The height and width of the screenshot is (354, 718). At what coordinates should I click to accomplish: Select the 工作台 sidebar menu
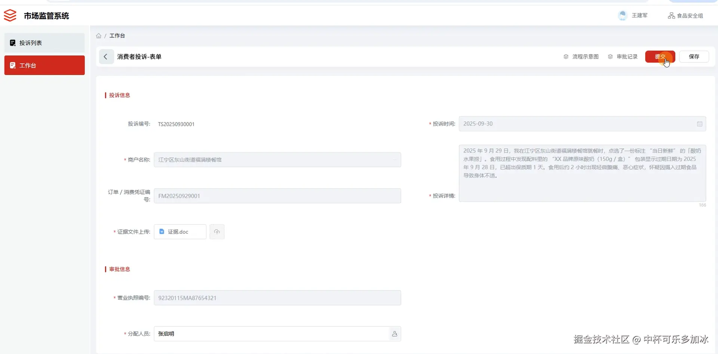click(x=45, y=65)
